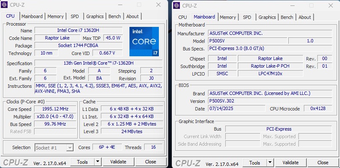Click the Southbridge Raptor Lake-P PCH field

click(x=270, y=66)
